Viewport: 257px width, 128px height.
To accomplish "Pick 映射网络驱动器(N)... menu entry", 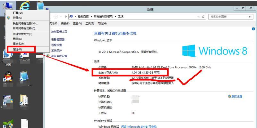I will pyautogui.click(x=25, y=23).
